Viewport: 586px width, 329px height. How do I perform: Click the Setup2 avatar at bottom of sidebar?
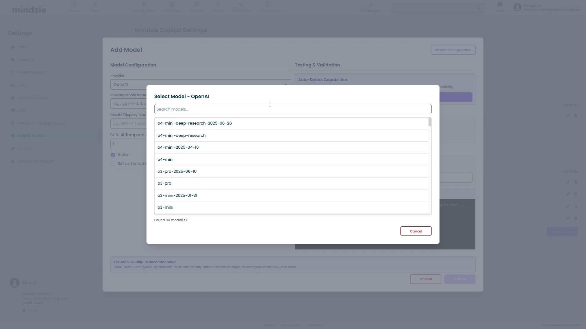pyautogui.click(x=15, y=283)
